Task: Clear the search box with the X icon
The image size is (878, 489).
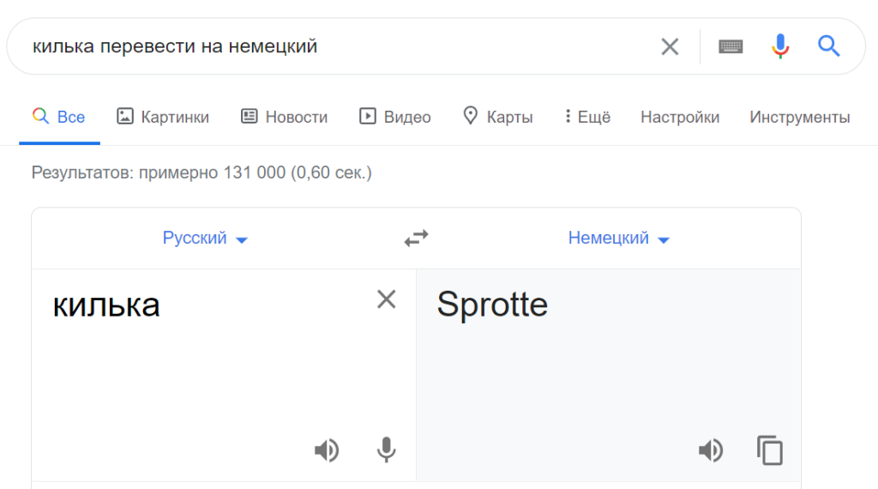Action: [x=670, y=46]
